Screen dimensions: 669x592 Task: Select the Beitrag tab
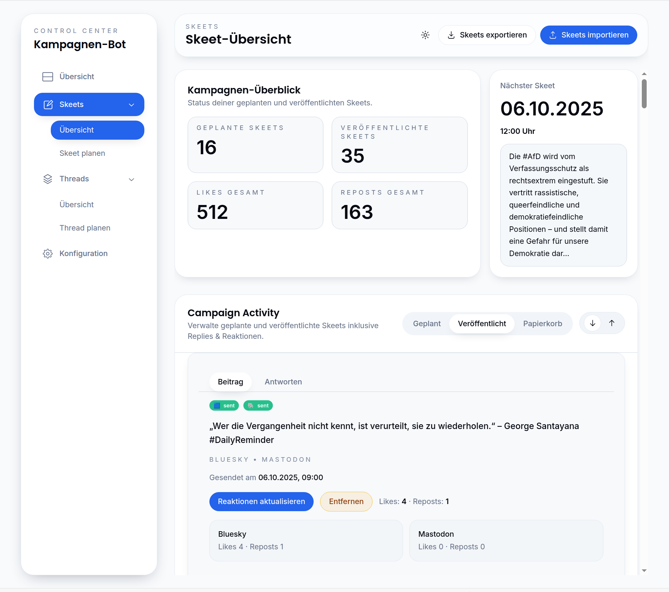(230, 382)
